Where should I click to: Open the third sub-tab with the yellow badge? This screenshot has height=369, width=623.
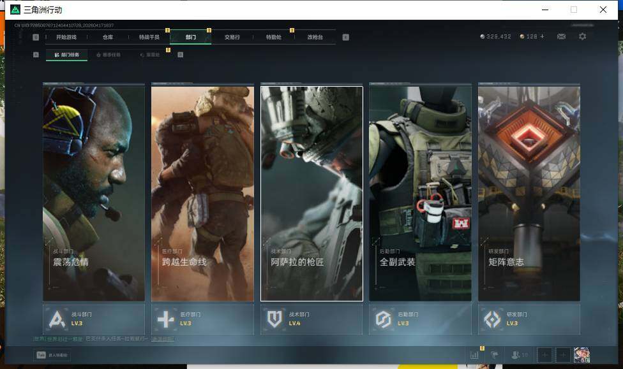click(x=150, y=55)
